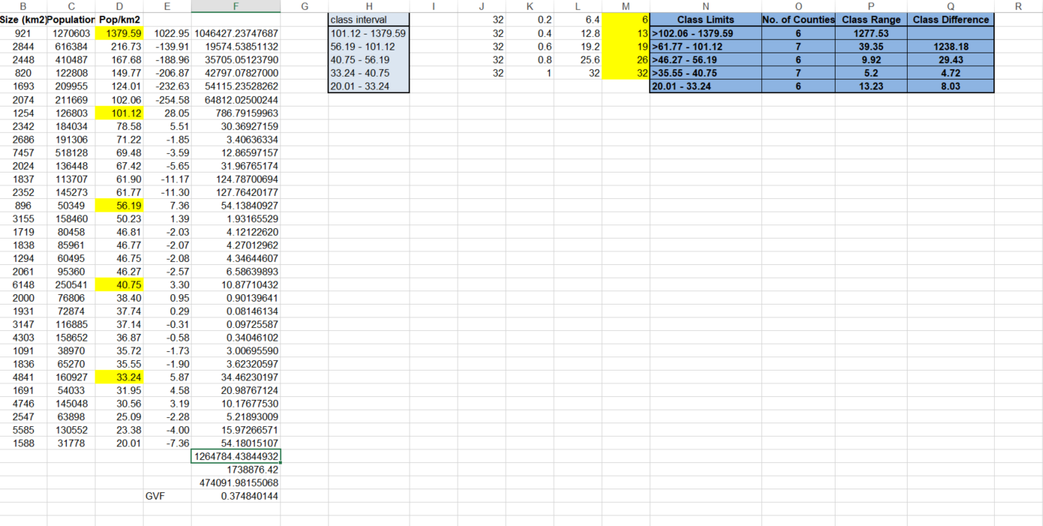The image size is (1043, 526).
Task: Select the cell containing 1738876.42
Action: pyautogui.click(x=236, y=470)
